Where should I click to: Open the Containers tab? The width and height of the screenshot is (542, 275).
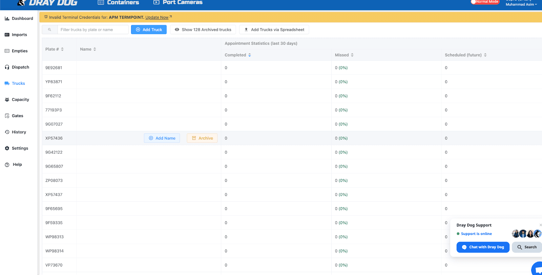[x=119, y=3]
